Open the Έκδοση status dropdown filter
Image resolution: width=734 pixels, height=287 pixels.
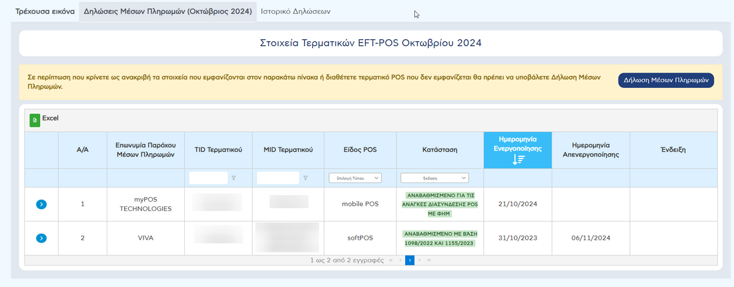pos(434,178)
